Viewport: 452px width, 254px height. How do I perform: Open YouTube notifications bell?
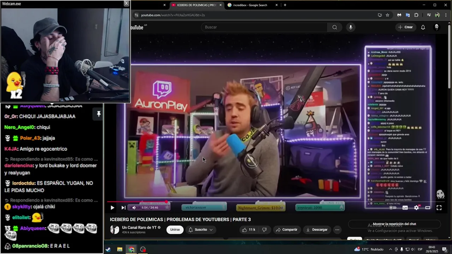point(423,27)
